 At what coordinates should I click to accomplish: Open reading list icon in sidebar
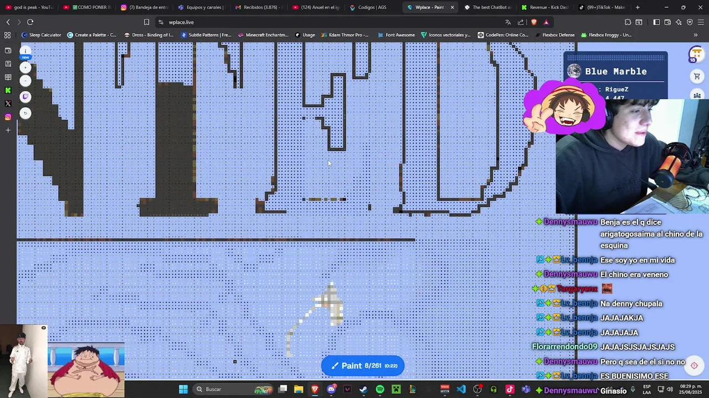(x=8, y=77)
